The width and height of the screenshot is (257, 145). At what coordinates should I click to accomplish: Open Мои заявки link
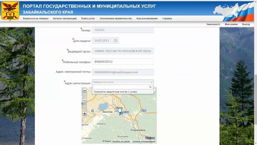(231, 24)
